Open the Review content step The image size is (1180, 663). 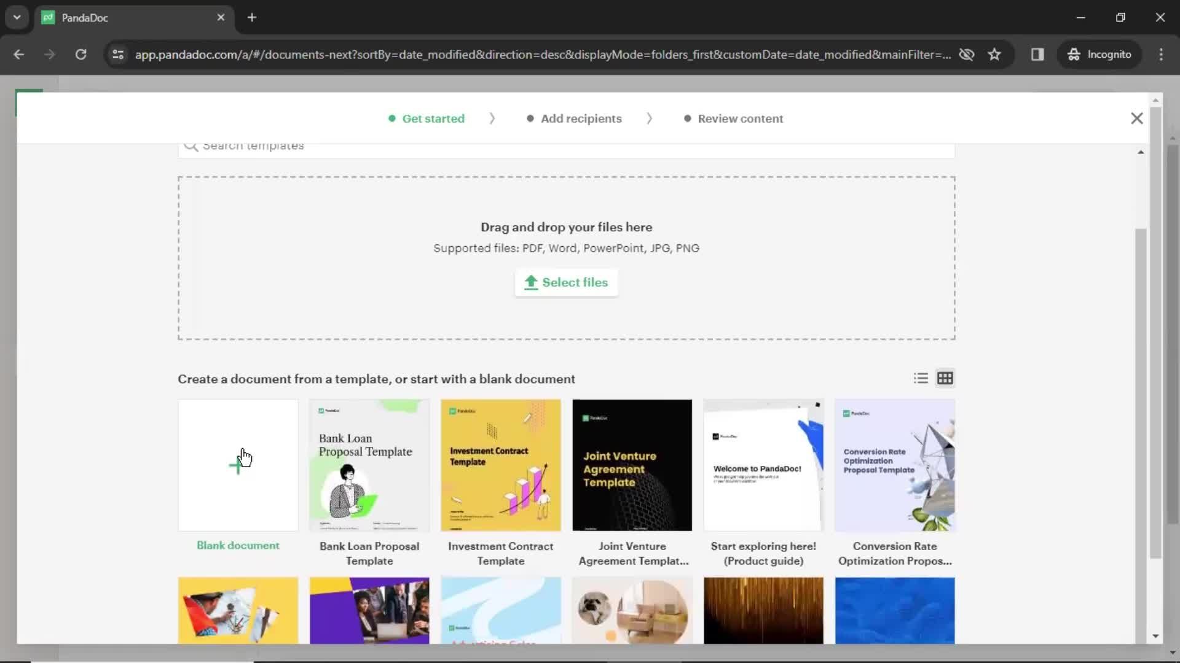click(x=740, y=118)
